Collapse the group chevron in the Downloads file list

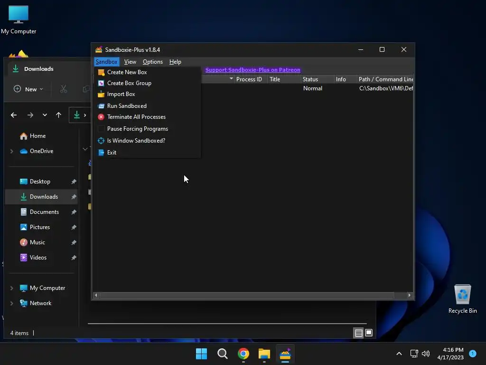point(85,149)
